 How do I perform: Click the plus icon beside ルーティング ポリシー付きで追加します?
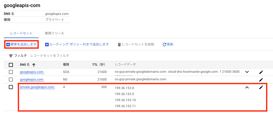[x=47, y=45]
